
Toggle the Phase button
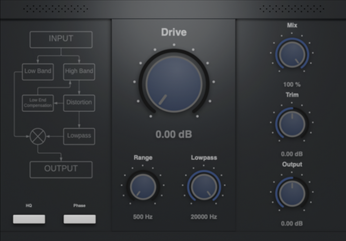pyautogui.click(x=80, y=219)
